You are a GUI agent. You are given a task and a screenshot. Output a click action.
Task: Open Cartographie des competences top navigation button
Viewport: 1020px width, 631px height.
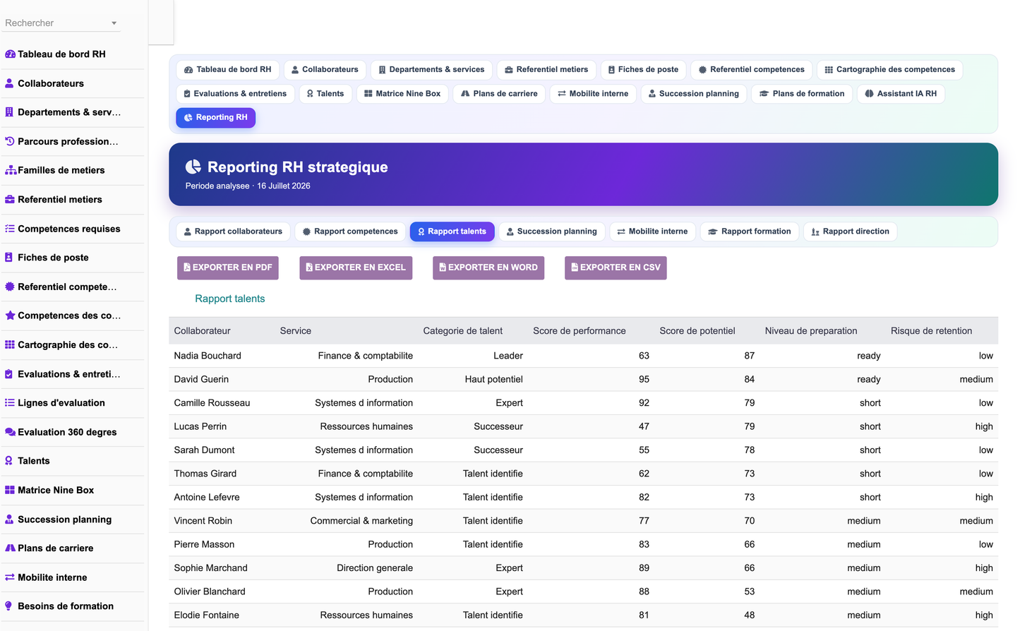point(889,70)
